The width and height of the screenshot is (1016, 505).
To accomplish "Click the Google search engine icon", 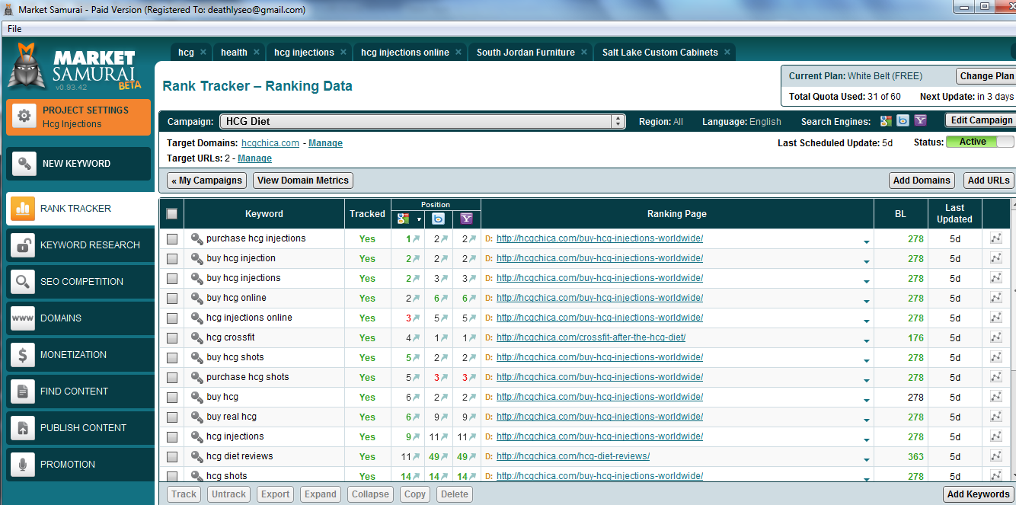I will [886, 120].
